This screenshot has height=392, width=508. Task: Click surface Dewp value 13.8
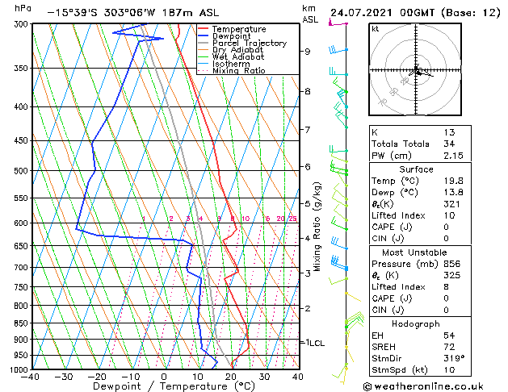453,193
